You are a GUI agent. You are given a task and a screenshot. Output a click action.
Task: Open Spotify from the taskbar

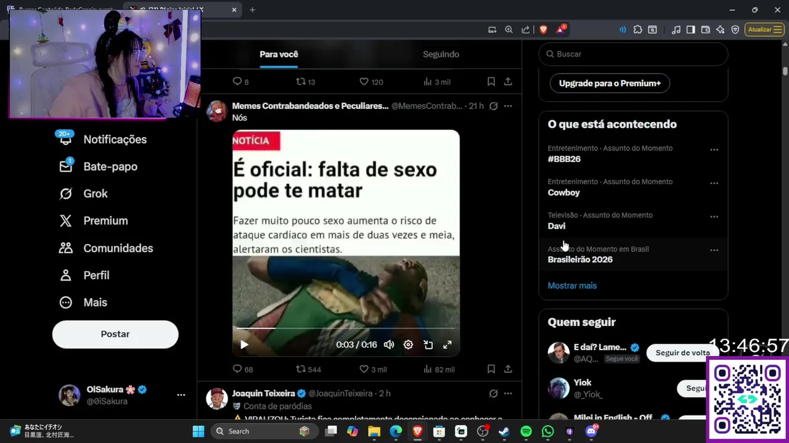coord(526,431)
